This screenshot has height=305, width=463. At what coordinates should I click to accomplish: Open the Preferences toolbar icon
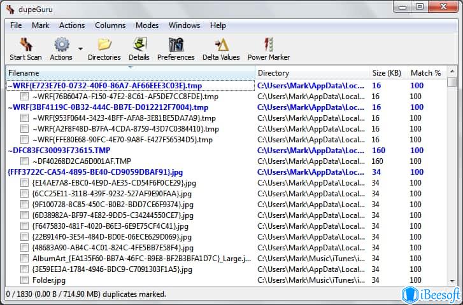coord(176,44)
